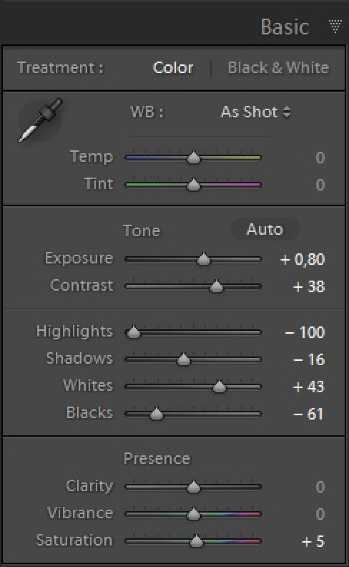Collapse the Basic panel triangle icon

coord(335,26)
